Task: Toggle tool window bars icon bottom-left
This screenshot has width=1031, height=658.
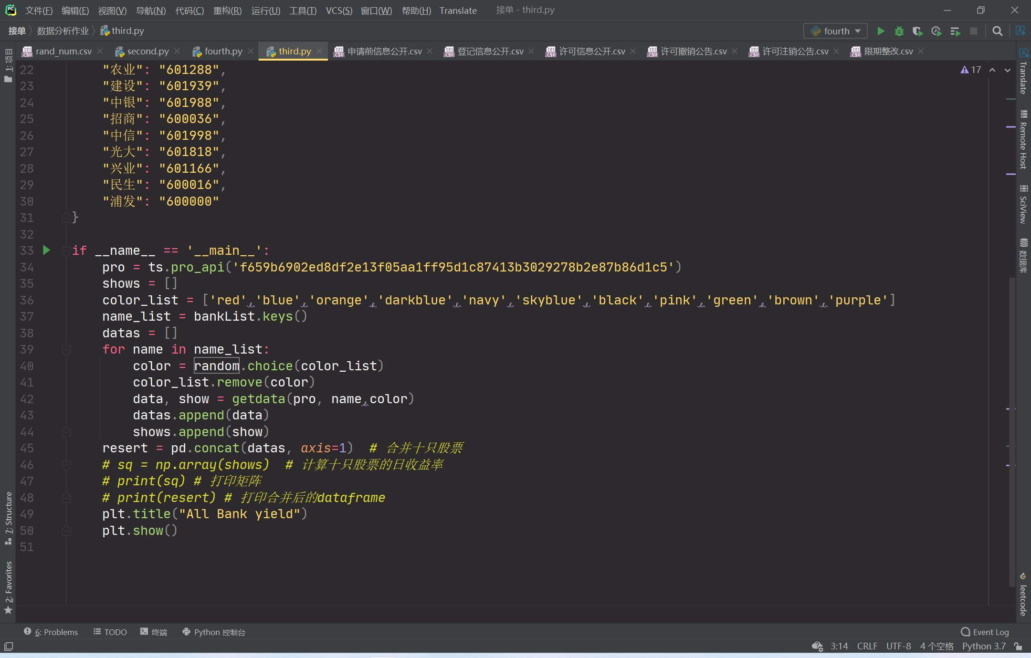Action: [x=9, y=647]
